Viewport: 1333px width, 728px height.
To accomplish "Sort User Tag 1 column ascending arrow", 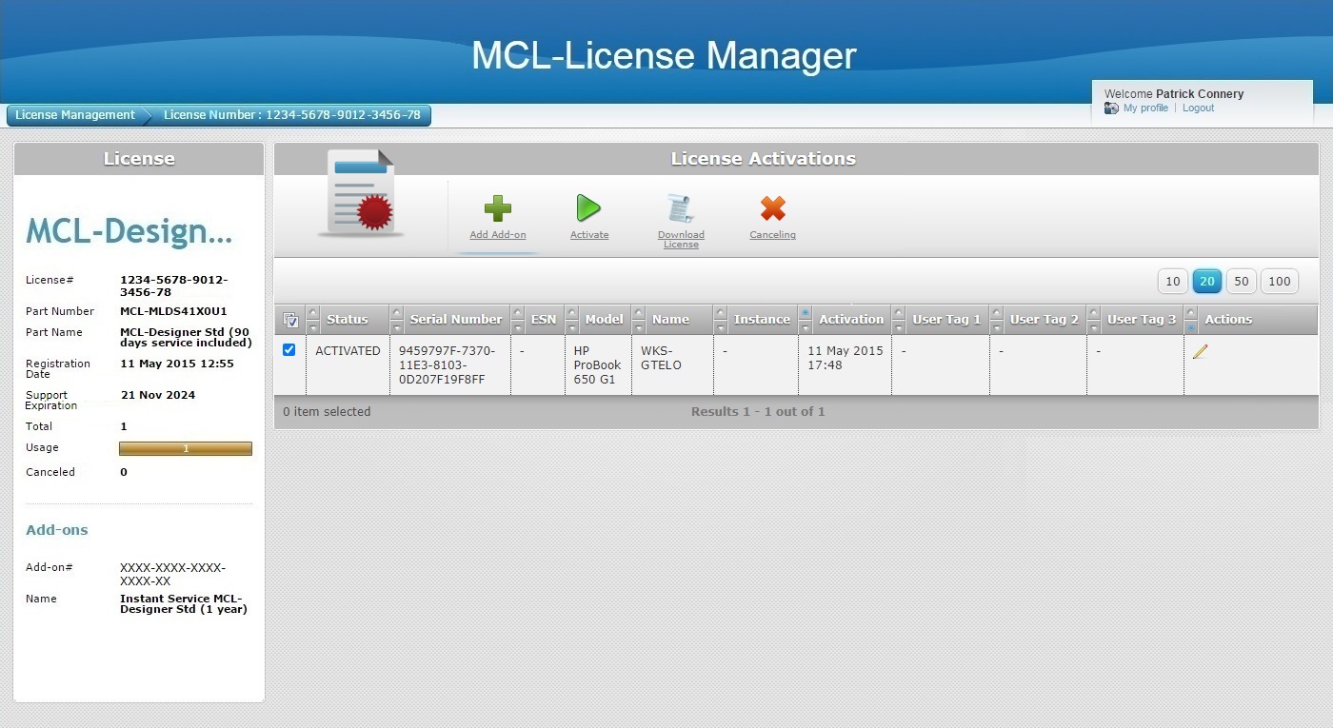I will tap(899, 312).
